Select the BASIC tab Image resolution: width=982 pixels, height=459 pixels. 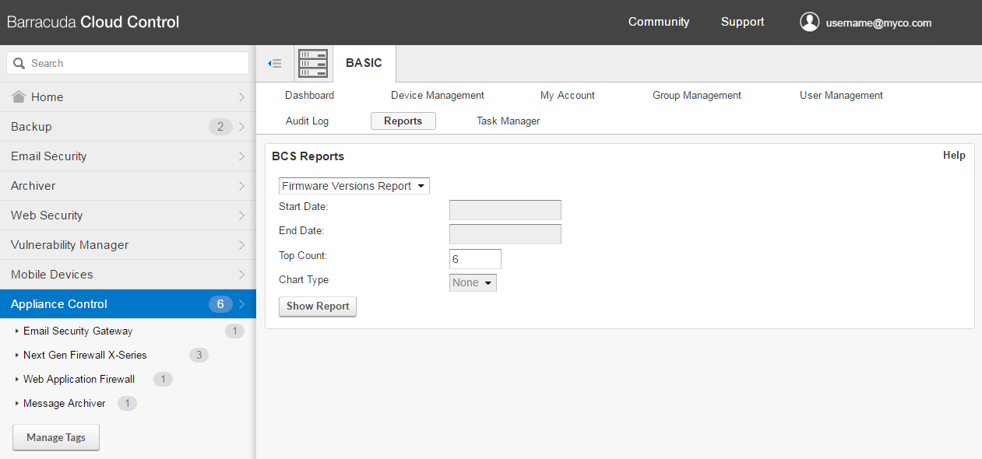click(x=364, y=63)
